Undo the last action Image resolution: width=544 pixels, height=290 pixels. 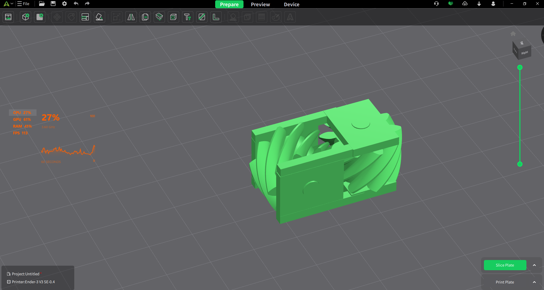point(76,4)
